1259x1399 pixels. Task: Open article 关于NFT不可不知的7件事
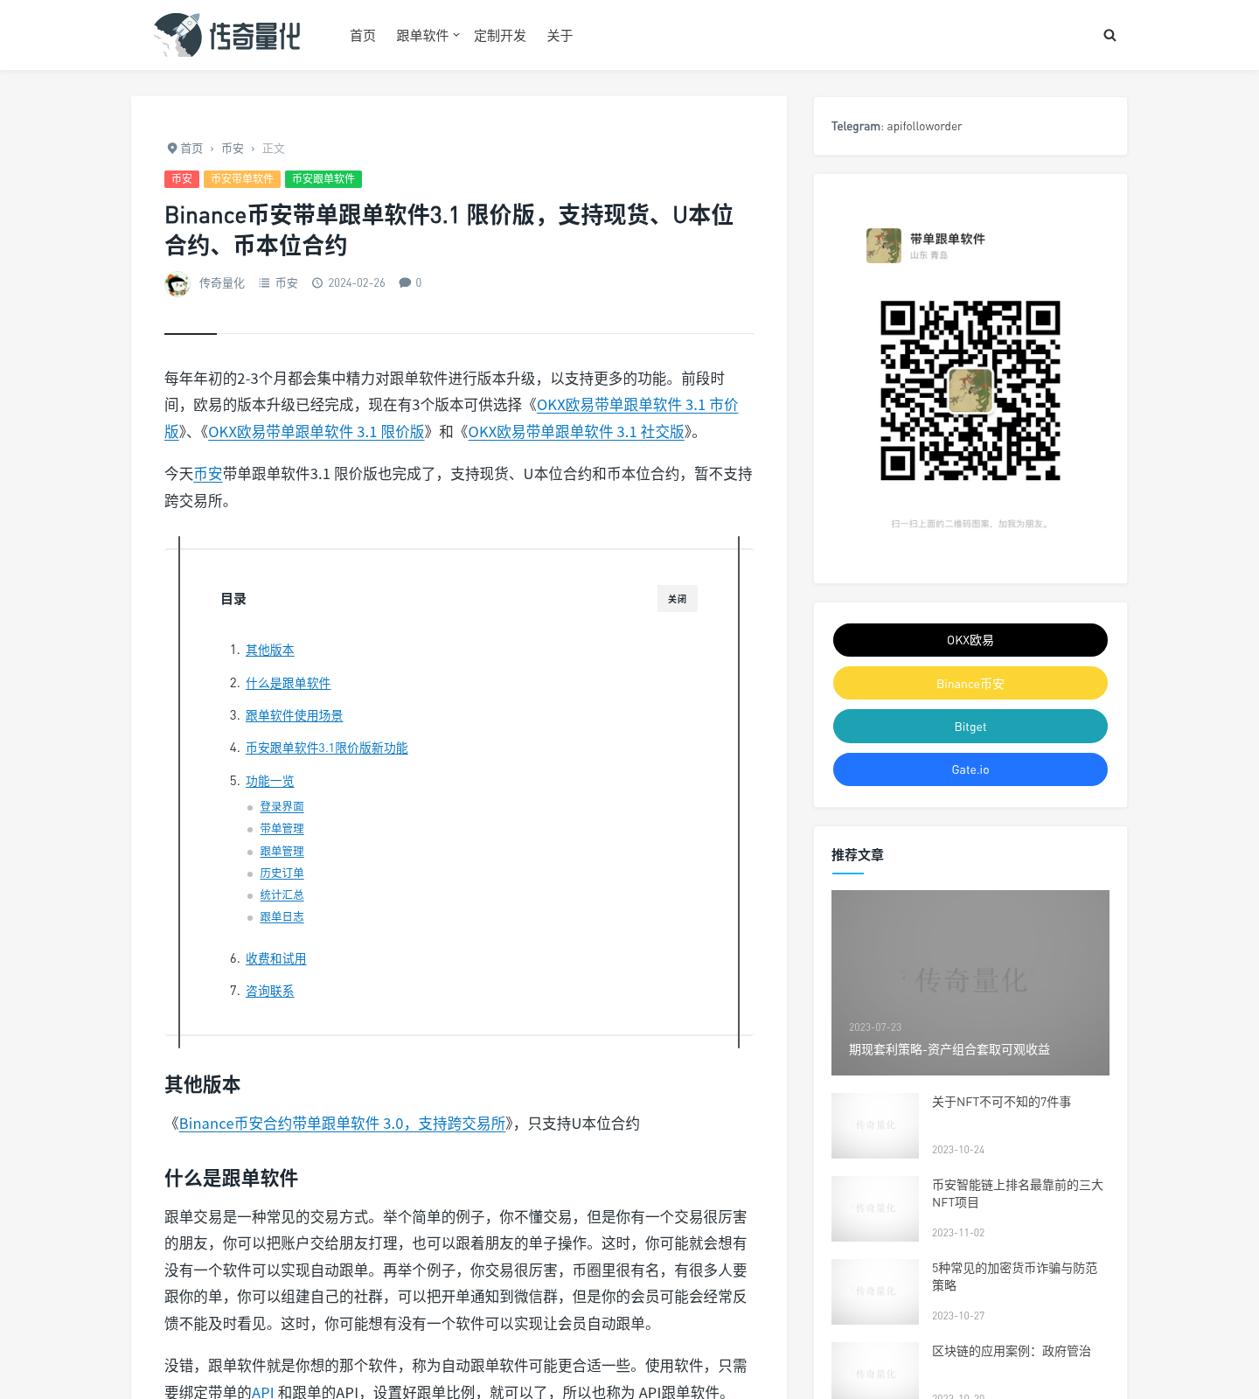click(1002, 1102)
